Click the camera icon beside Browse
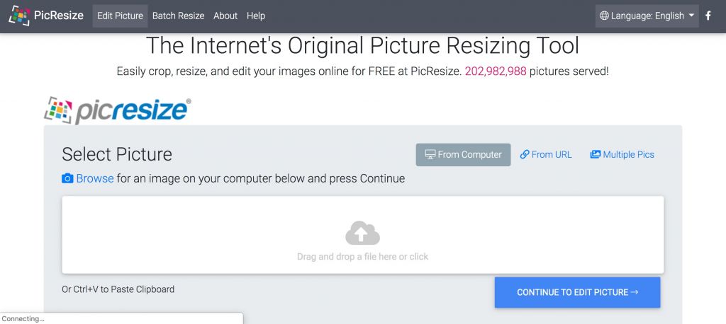The height and width of the screenshot is (324, 726). [x=67, y=178]
